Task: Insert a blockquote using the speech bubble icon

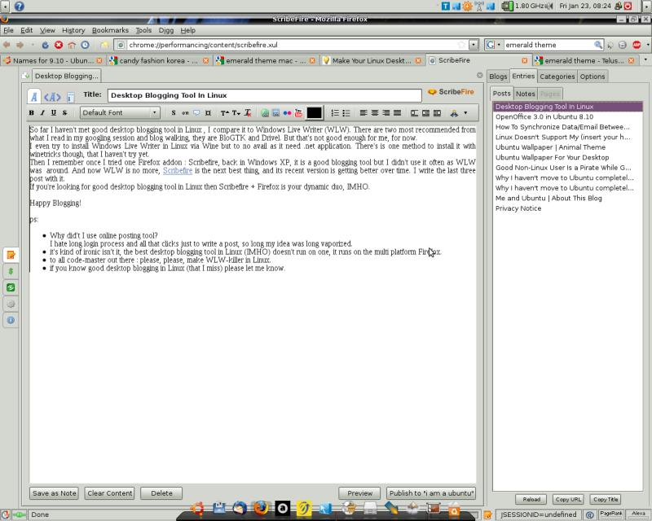Action: [196, 113]
